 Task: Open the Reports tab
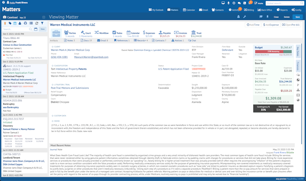pyautogui.click(x=282, y=10)
